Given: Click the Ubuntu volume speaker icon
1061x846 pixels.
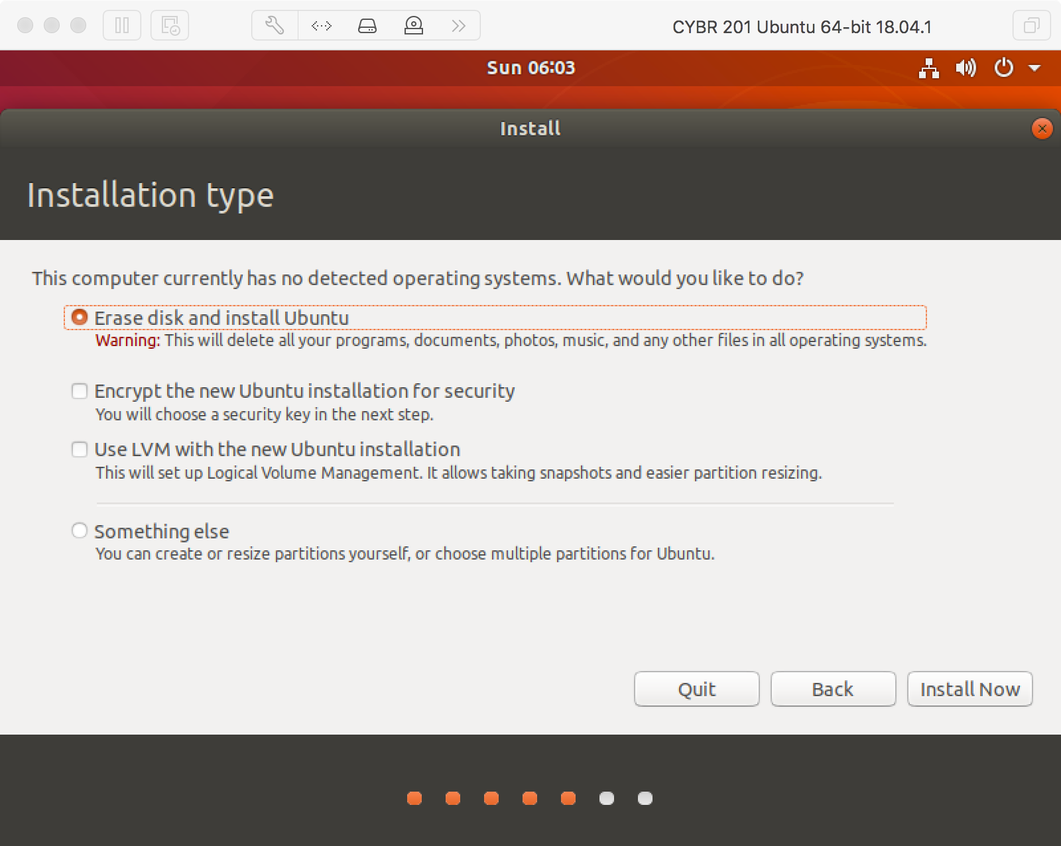Looking at the screenshot, I should click(966, 68).
